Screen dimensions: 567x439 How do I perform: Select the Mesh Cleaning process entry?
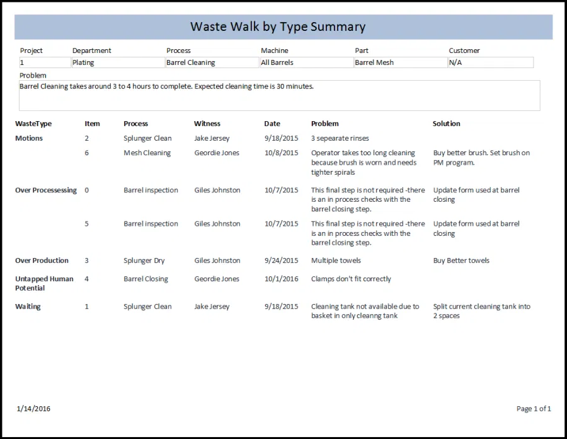click(147, 153)
